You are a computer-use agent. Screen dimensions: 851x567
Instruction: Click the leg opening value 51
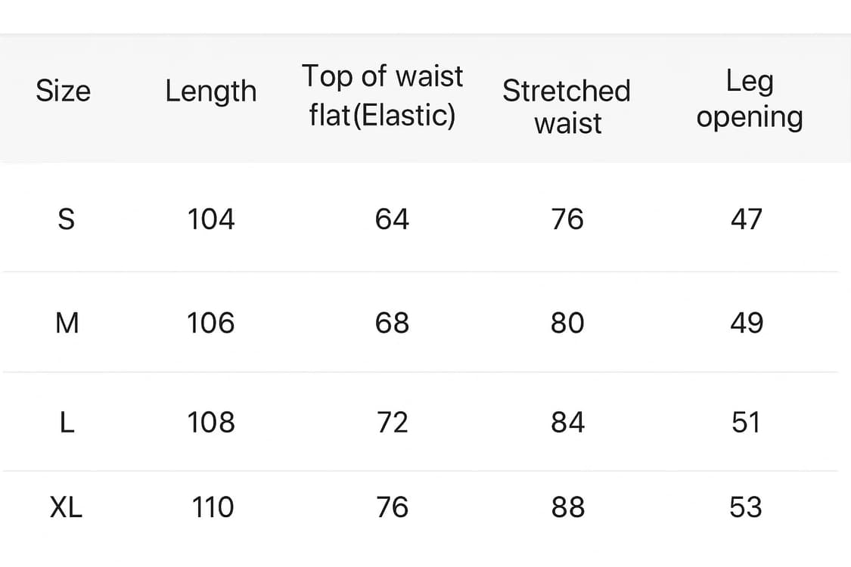(746, 422)
